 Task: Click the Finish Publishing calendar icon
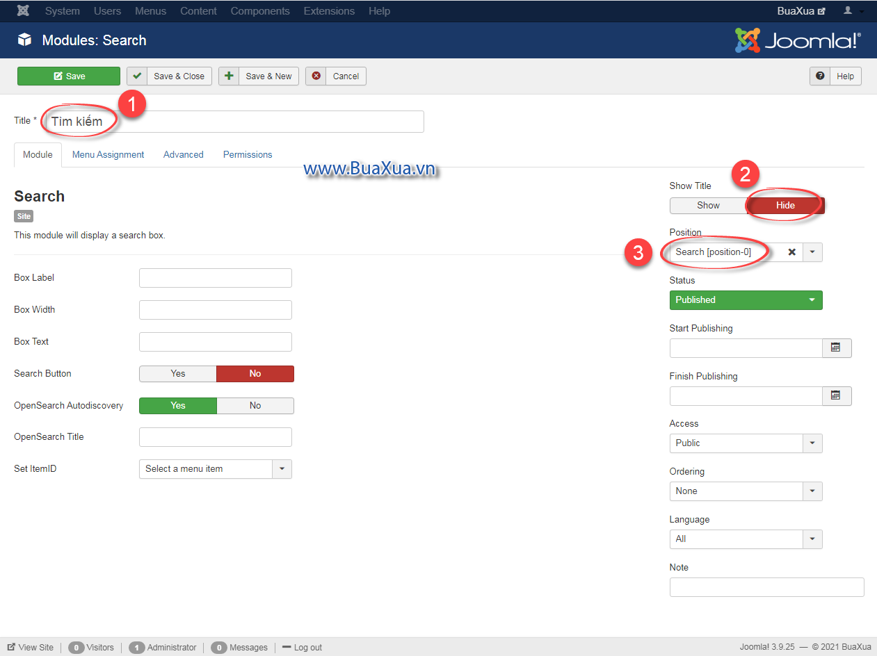click(837, 395)
